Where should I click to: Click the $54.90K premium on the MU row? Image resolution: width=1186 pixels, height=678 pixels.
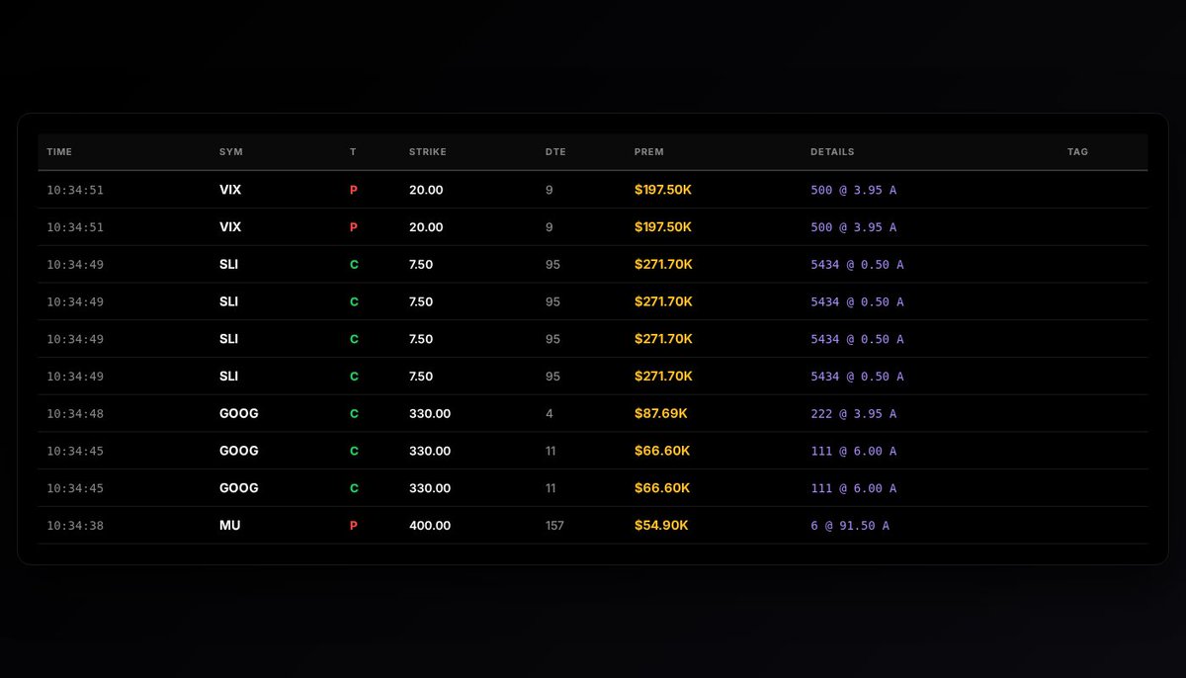coord(662,525)
